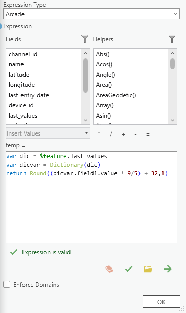Insert the multiply operator
This screenshot has height=313, width=186.
pos(99,133)
